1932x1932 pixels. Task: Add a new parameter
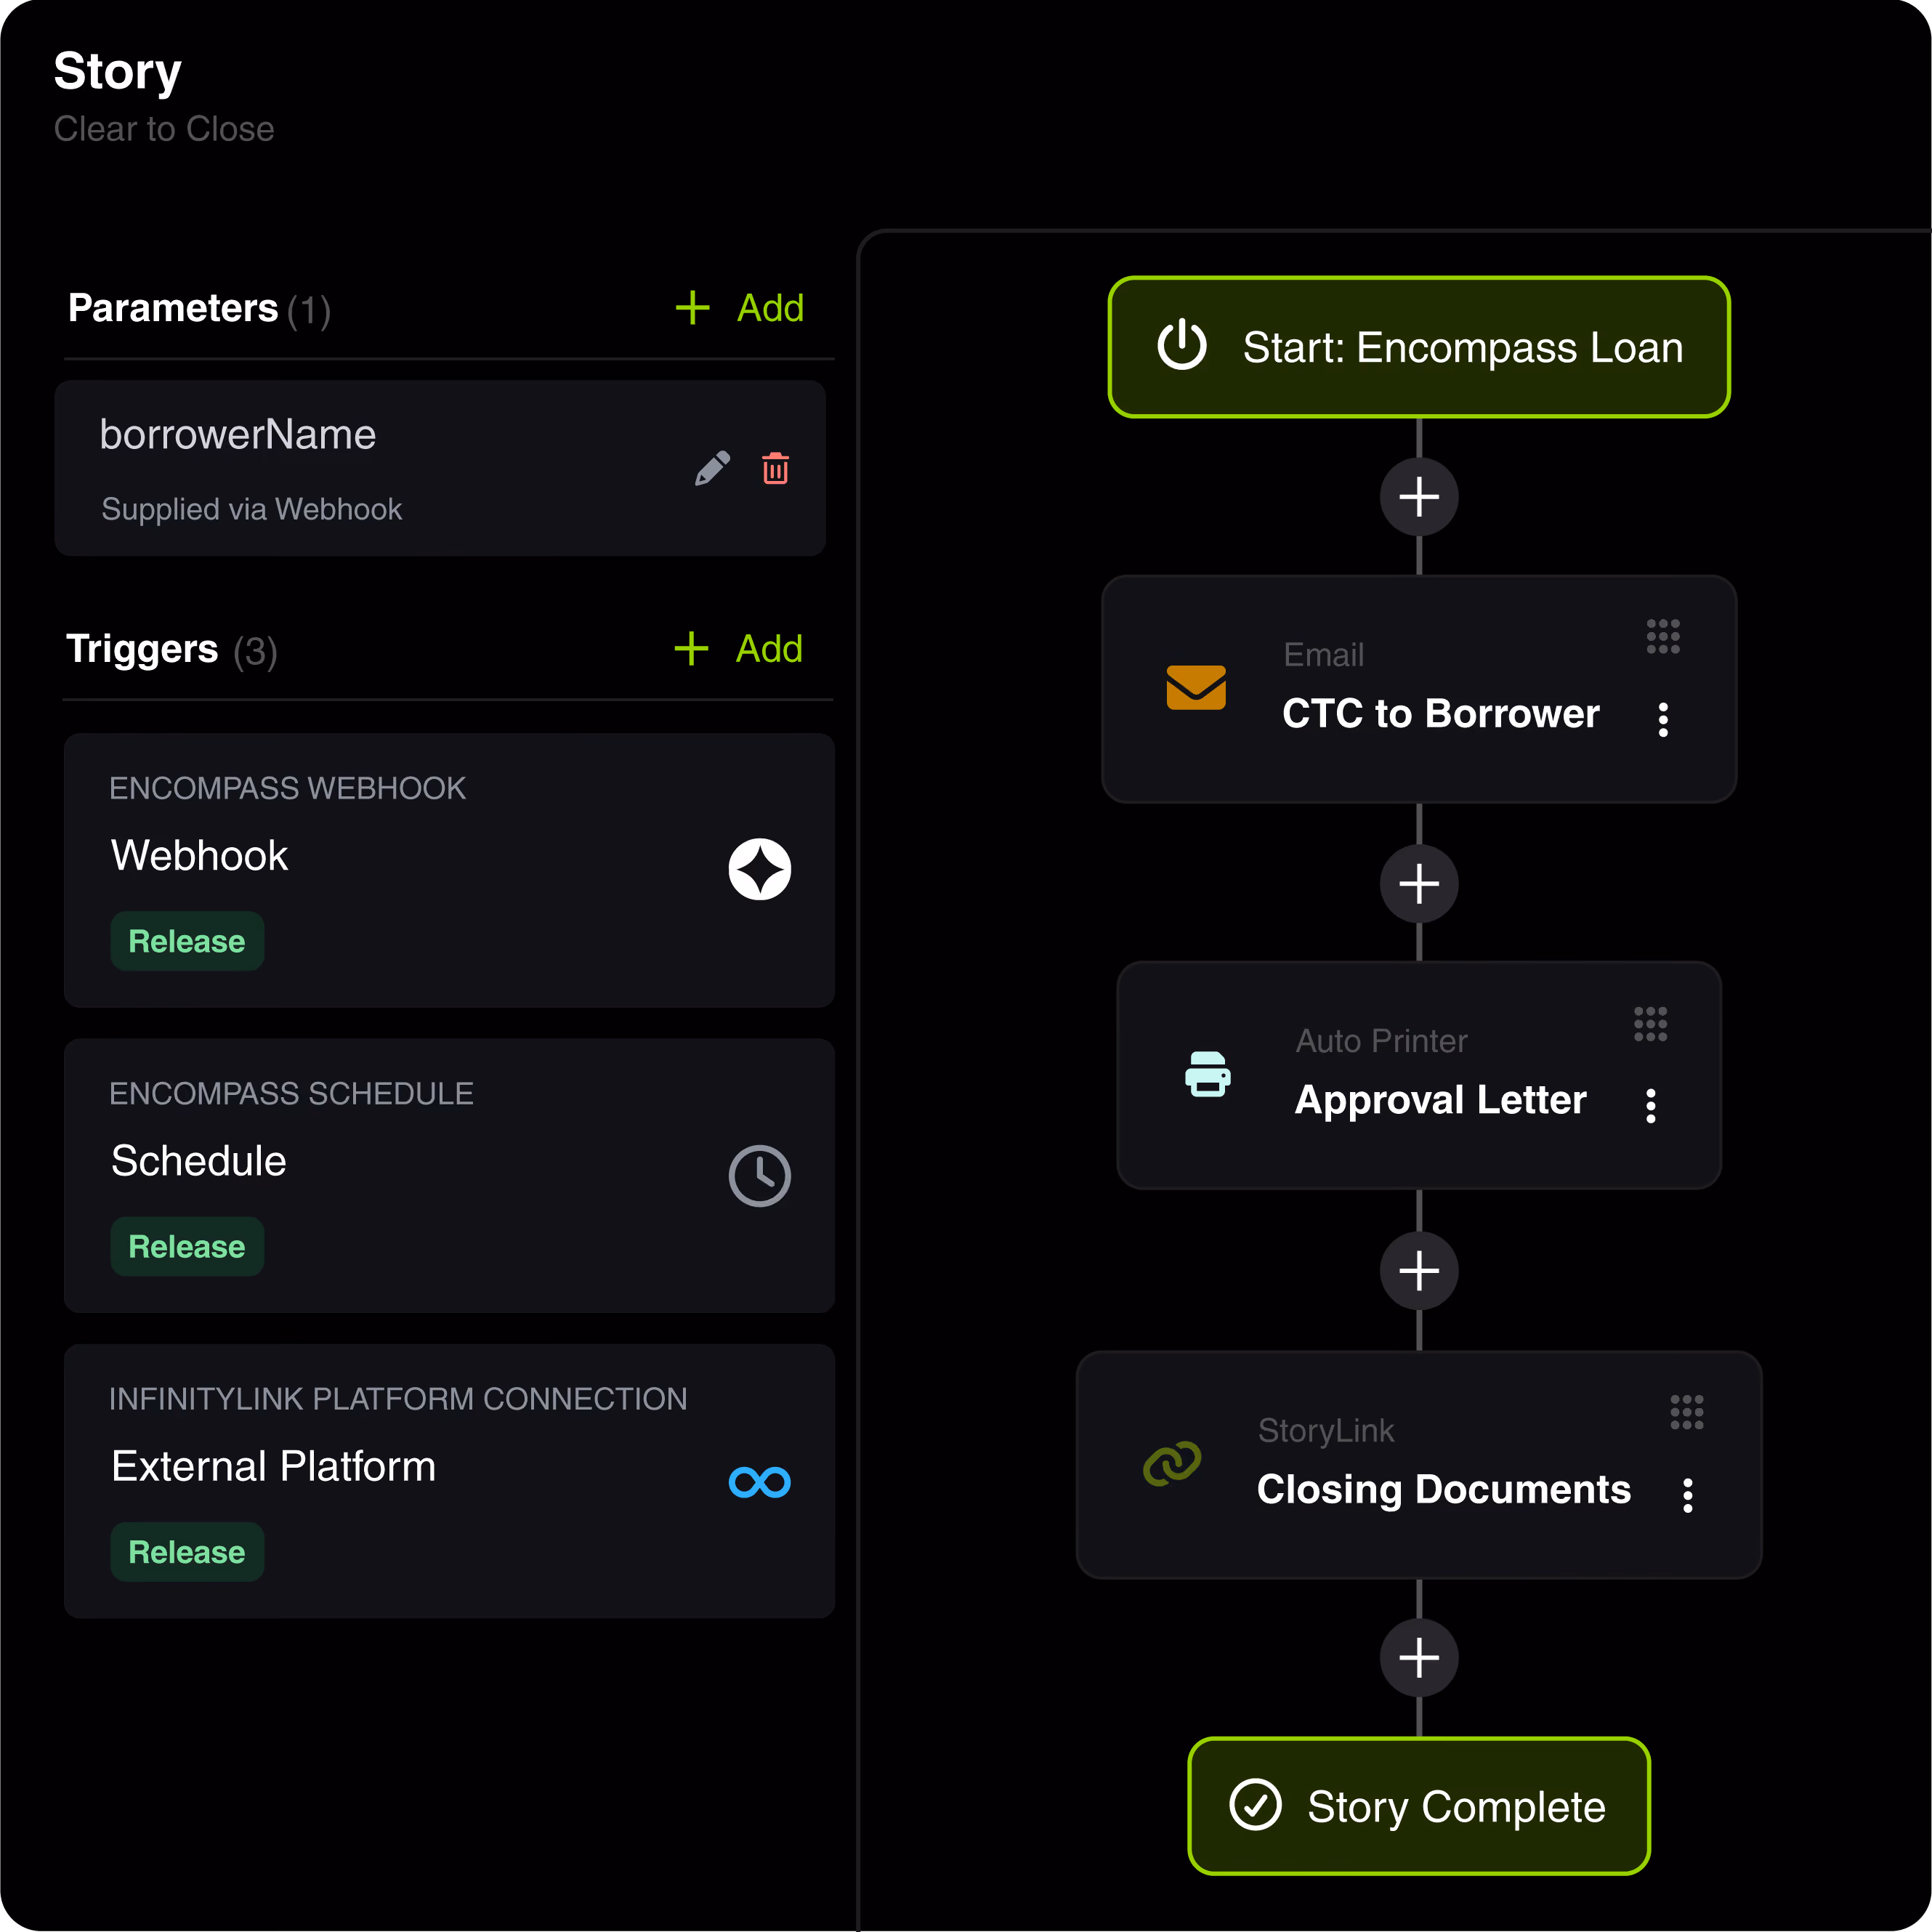740,308
